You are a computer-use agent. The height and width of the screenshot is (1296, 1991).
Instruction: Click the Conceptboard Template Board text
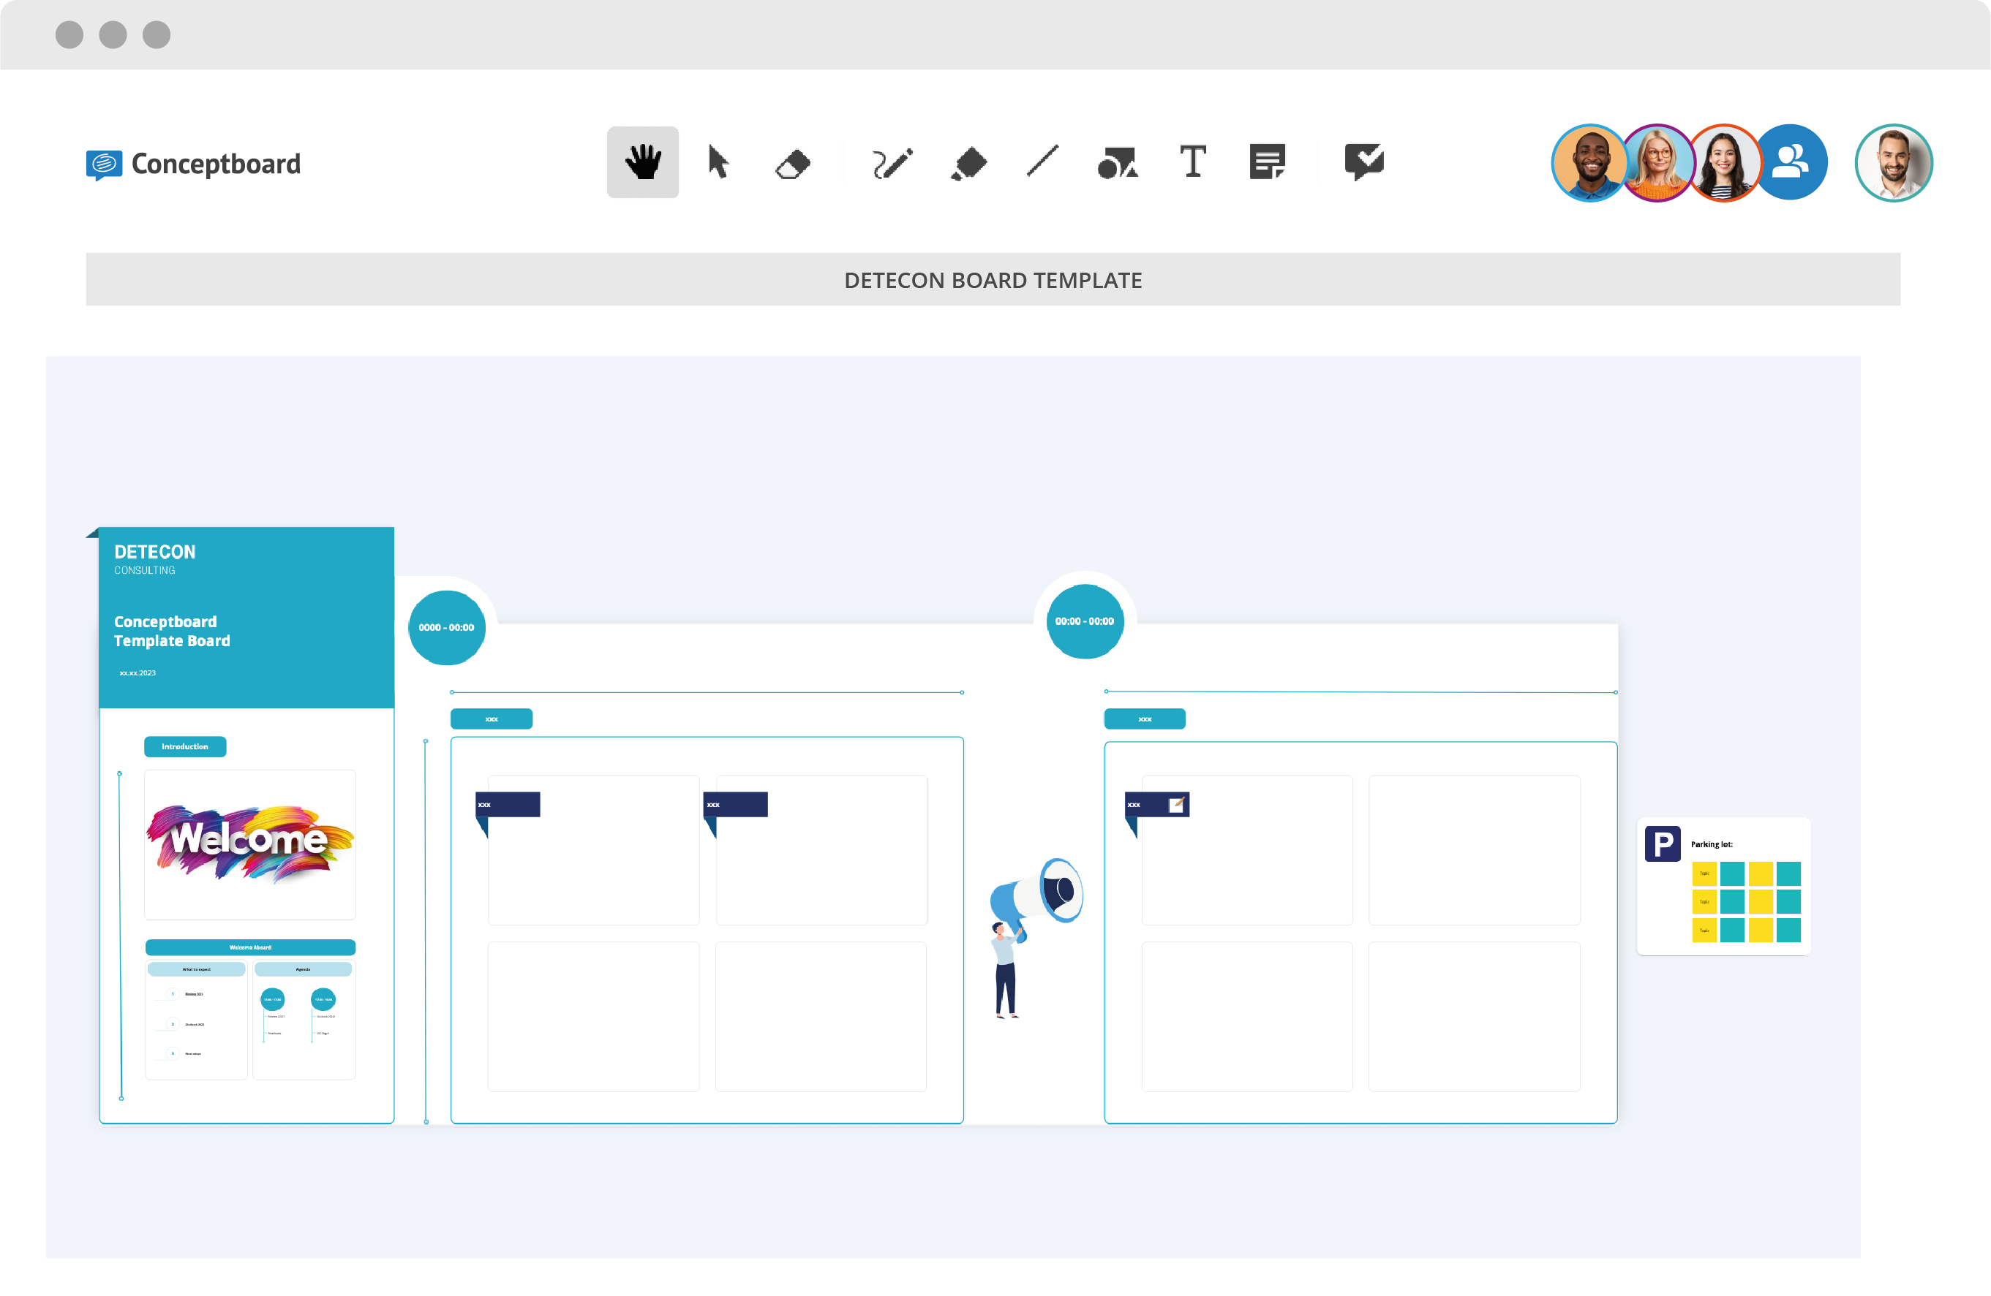click(x=173, y=632)
